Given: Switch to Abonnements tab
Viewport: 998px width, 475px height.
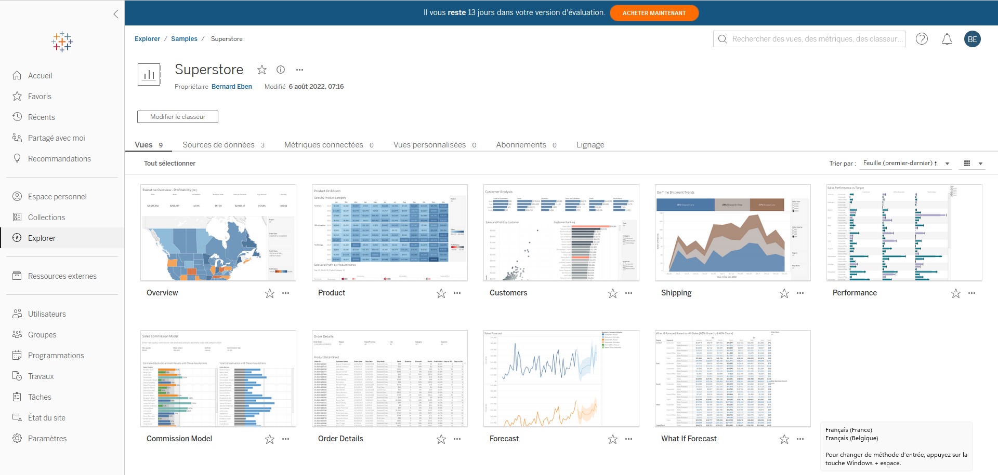Looking at the screenshot, I should pyautogui.click(x=526, y=145).
